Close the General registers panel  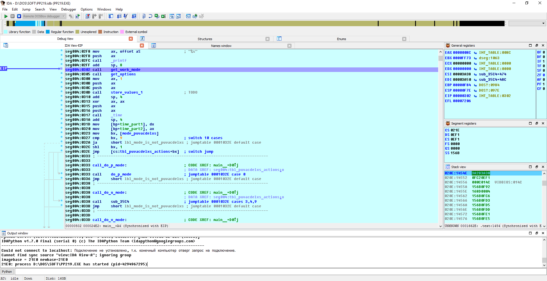point(543,46)
